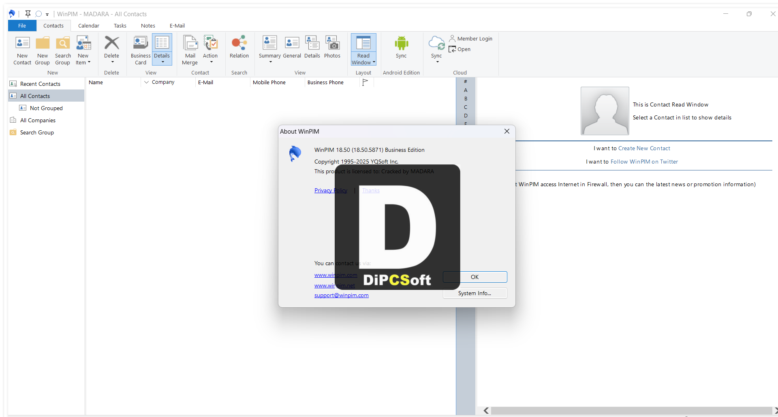778x417 pixels.
Task: Click the contact placeholder photo
Action: click(605, 111)
